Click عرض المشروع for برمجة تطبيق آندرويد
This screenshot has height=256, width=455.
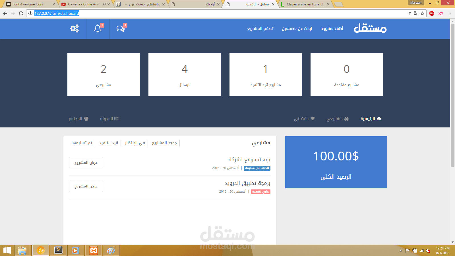[86, 186]
